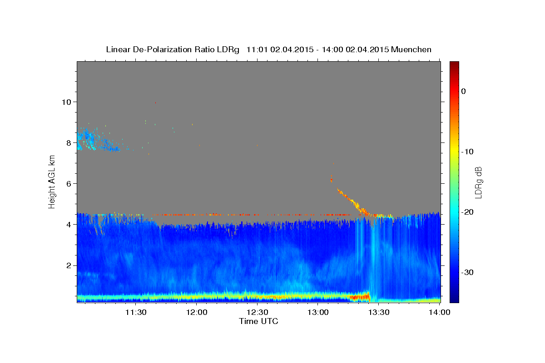Viewport: 545px width, 363px height.
Task: Click the 12:30 time tick label
Action: 257,312
